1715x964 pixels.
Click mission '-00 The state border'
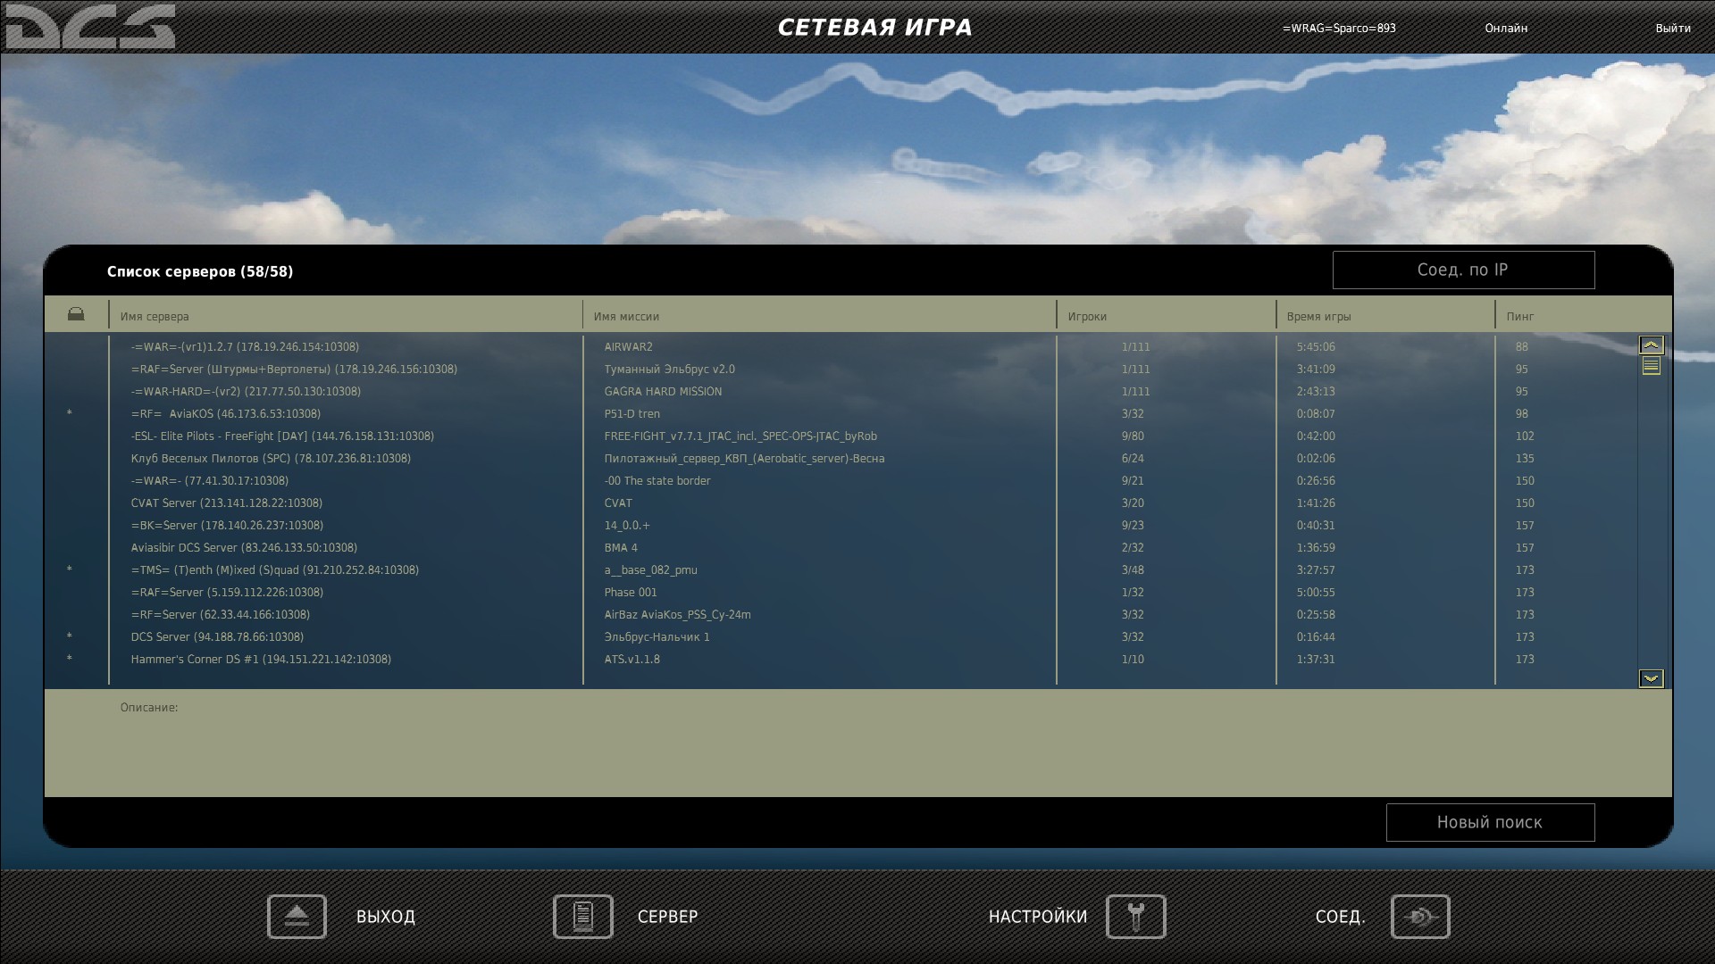(657, 480)
